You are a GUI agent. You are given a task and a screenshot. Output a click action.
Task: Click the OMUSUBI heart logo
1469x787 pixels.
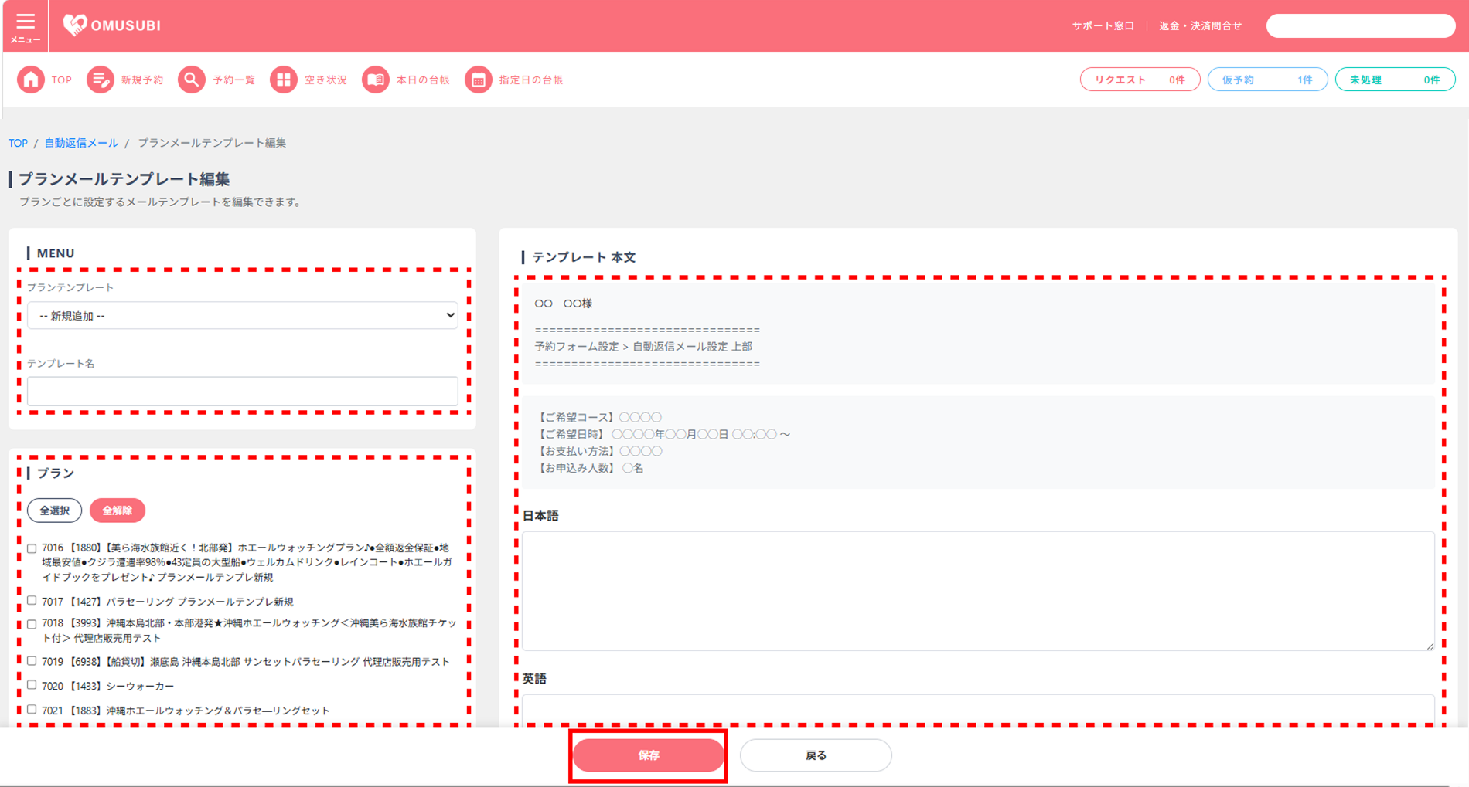[75, 25]
